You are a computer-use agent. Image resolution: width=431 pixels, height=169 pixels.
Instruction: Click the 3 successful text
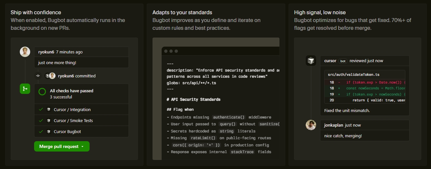click(61, 97)
